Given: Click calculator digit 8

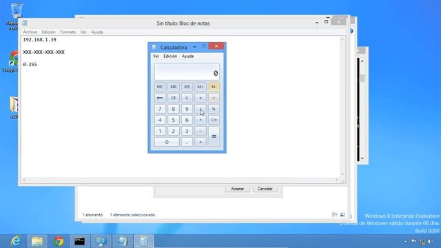Looking at the screenshot, I should point(173,109).
